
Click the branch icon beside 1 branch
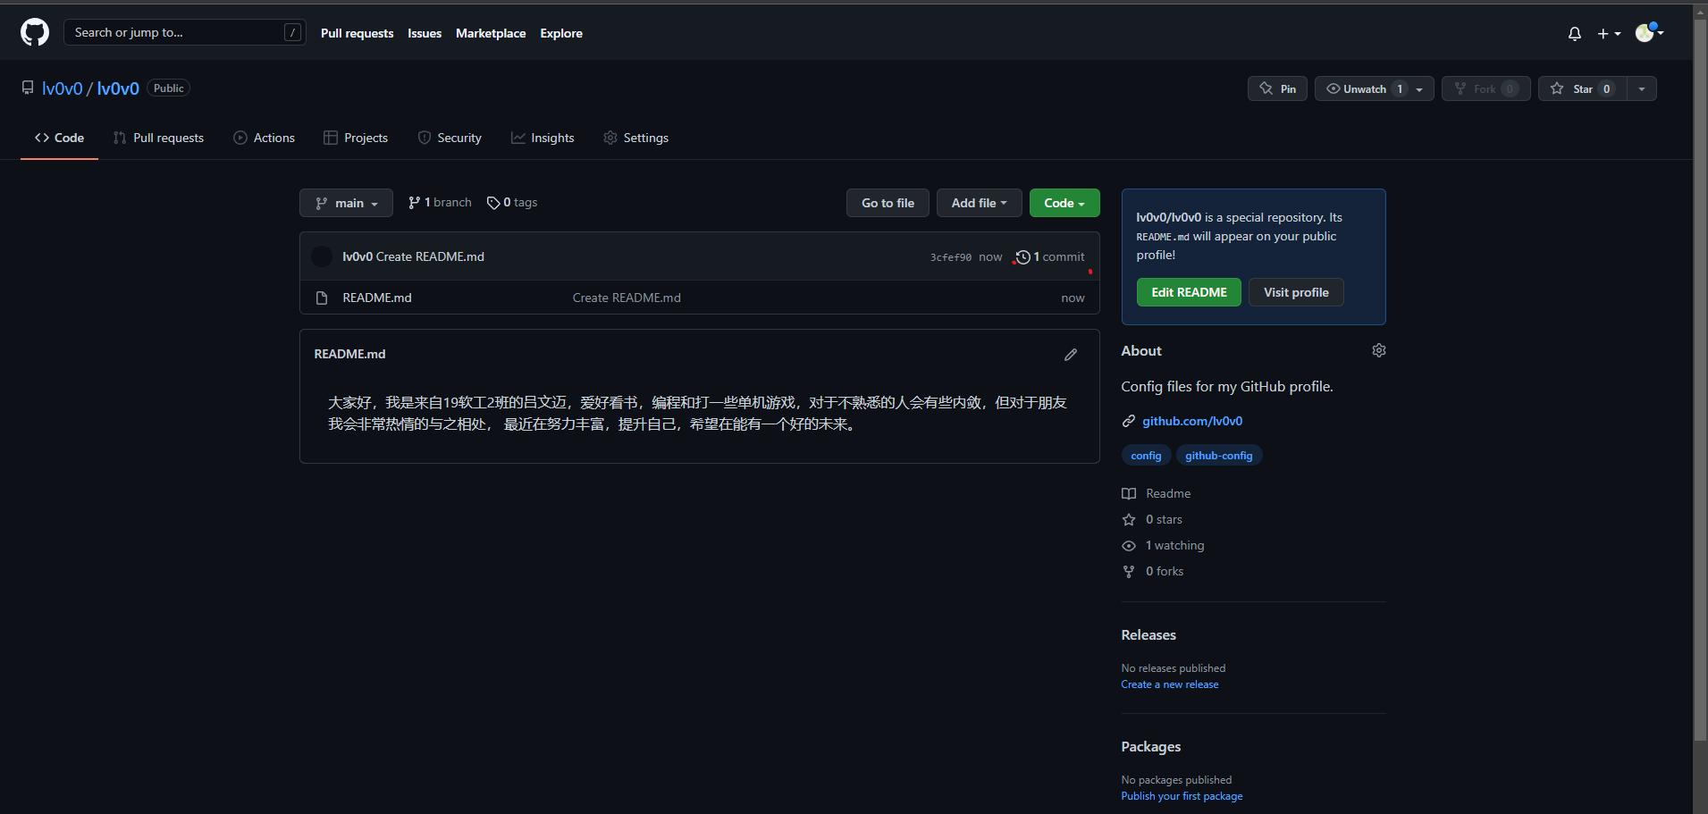tap(414, 203)
